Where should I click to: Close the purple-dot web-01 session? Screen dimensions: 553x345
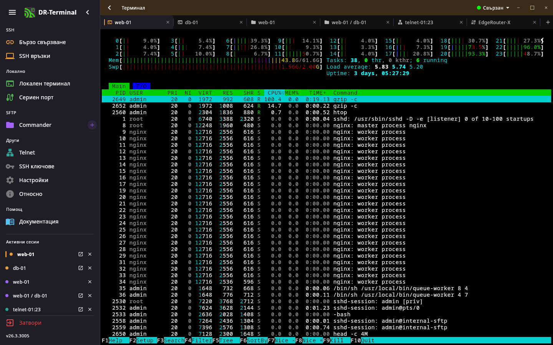[x=90, y=282]
